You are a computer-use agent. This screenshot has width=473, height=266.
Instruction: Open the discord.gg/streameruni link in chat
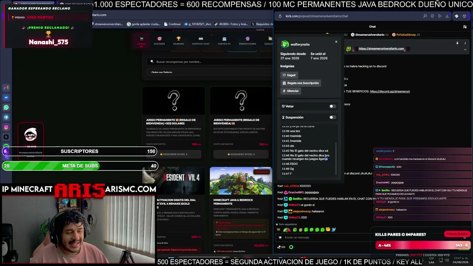pyautogui.click(x=390, y=91)
